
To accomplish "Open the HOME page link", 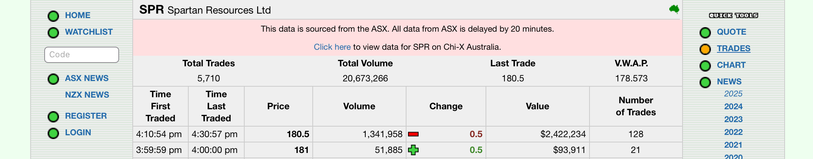I will [x=78, y=15].
